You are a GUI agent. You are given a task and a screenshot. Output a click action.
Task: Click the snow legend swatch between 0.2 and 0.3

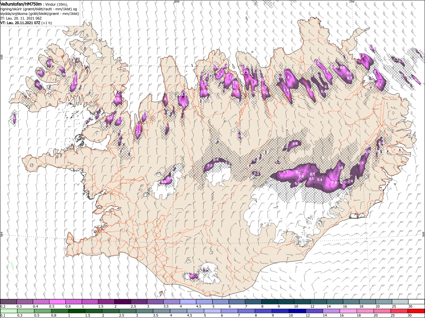(8, 302)
